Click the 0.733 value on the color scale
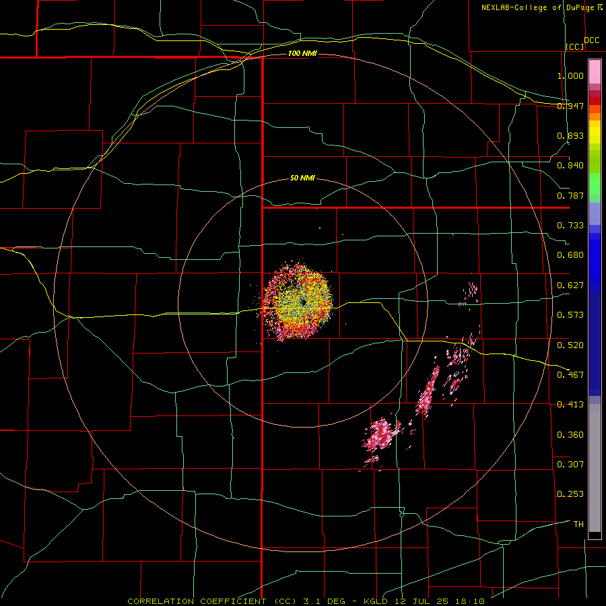Viewport: 606px width, 606px height. pos(570,226)
